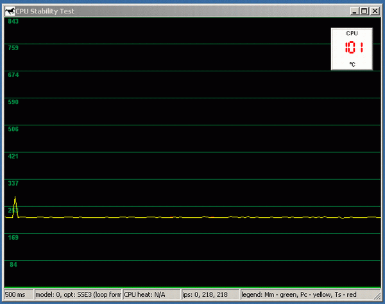Click the yellow spike peak on the graph
Viewport: 385px width, 304px height.
click(15, 198)
